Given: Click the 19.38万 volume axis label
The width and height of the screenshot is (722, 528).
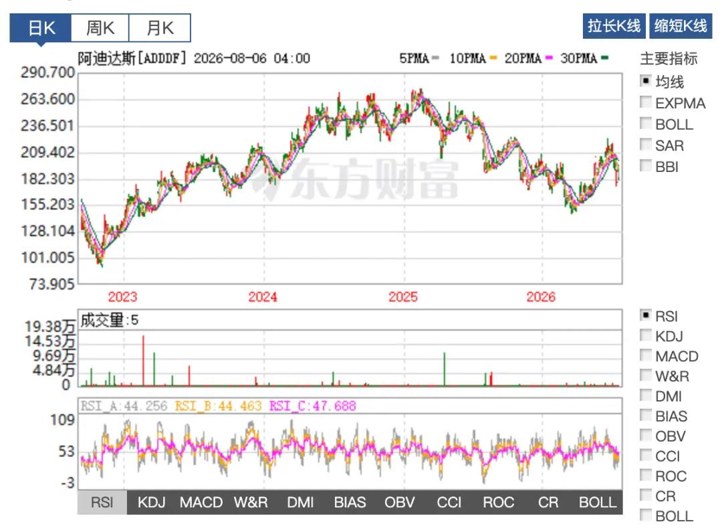Looking at the screenshot, I should pos(49,327).
